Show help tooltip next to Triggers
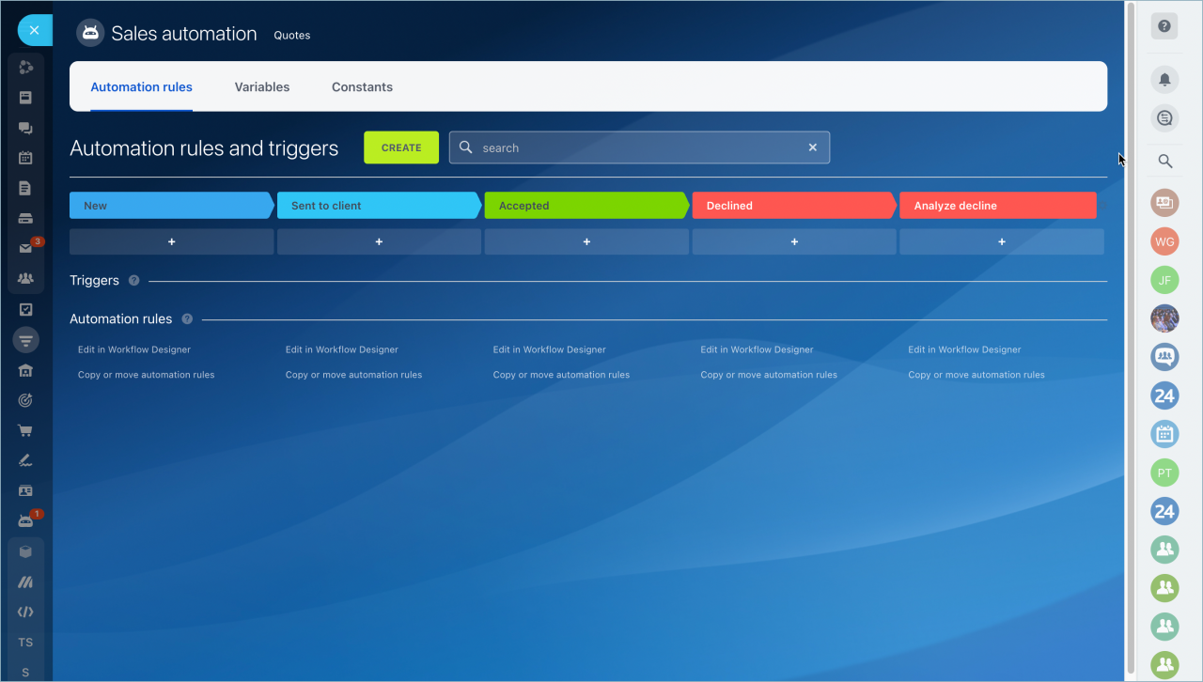This screenshot has width=1203, height=682. pyautogui.click(x=133, y=280)
